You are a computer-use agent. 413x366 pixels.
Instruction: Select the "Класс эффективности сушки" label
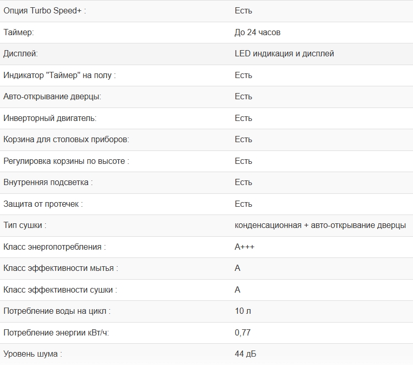60,290
